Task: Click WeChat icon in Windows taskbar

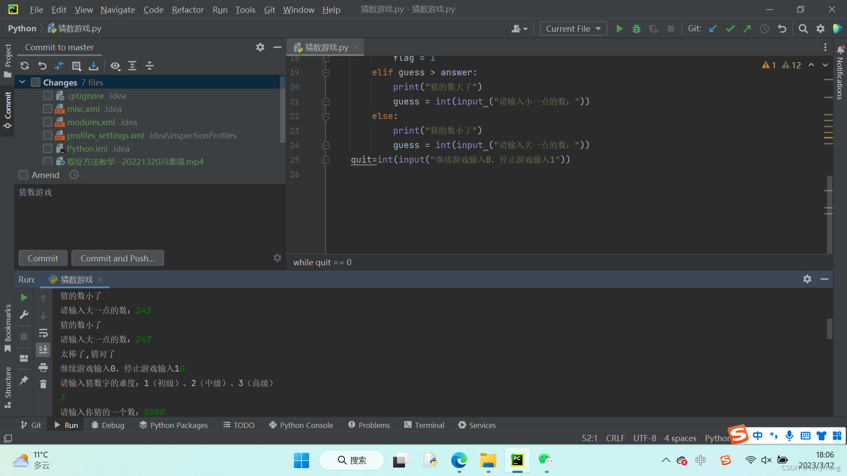Action: click(546, 460)
